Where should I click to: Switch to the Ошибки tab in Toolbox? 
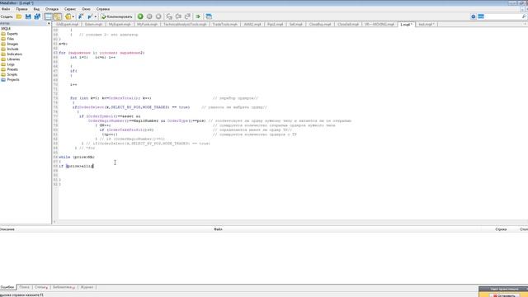coord(7,287)
